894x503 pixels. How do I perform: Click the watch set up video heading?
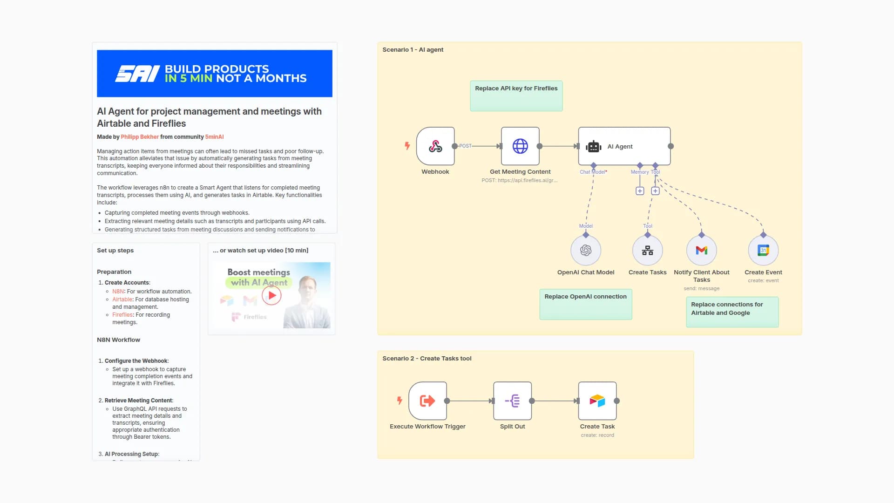pos(261,251)
